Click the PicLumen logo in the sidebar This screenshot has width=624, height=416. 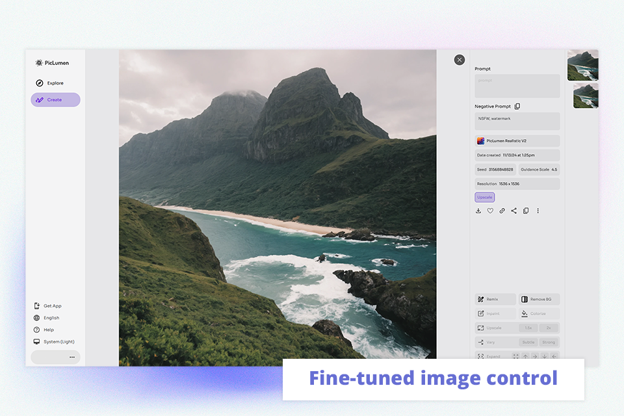52,63
